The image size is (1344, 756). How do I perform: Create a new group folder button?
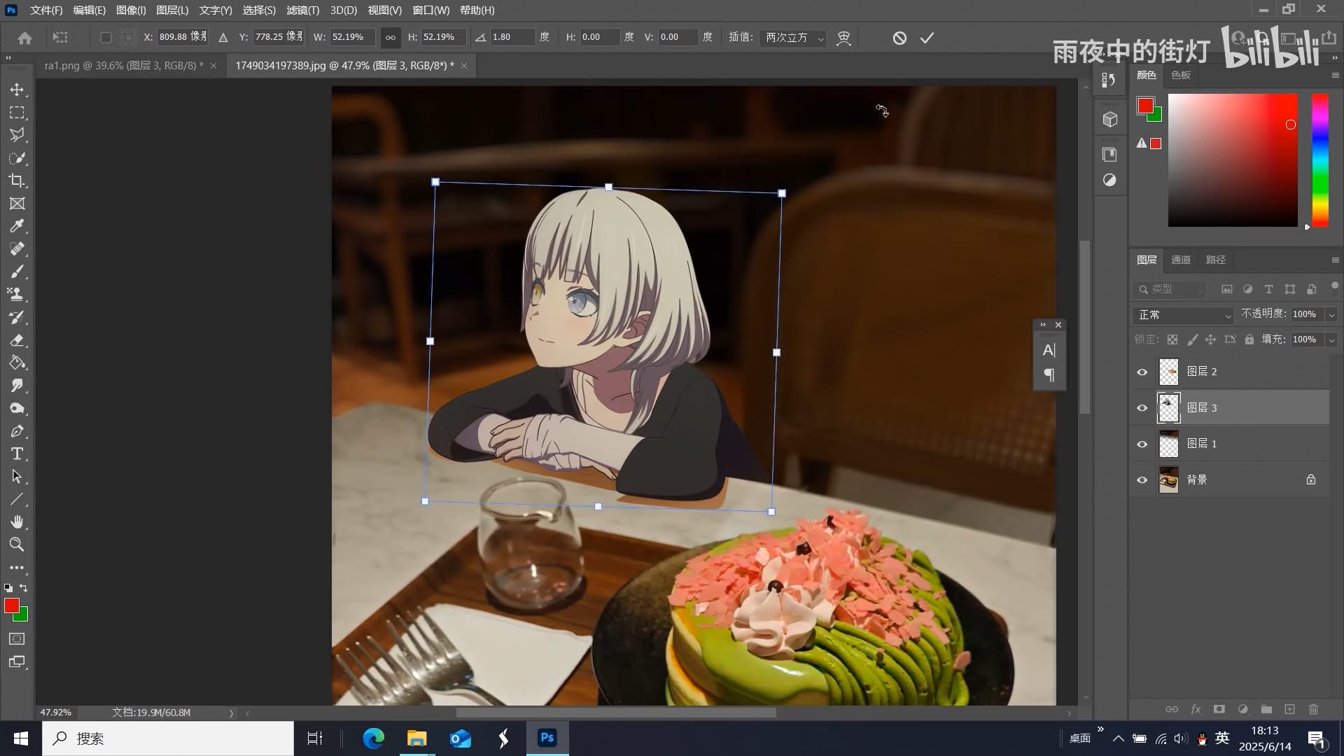[x=1266, y=709]
